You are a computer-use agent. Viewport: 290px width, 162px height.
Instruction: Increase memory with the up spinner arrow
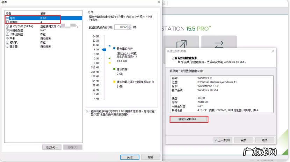tap(129, 26)
